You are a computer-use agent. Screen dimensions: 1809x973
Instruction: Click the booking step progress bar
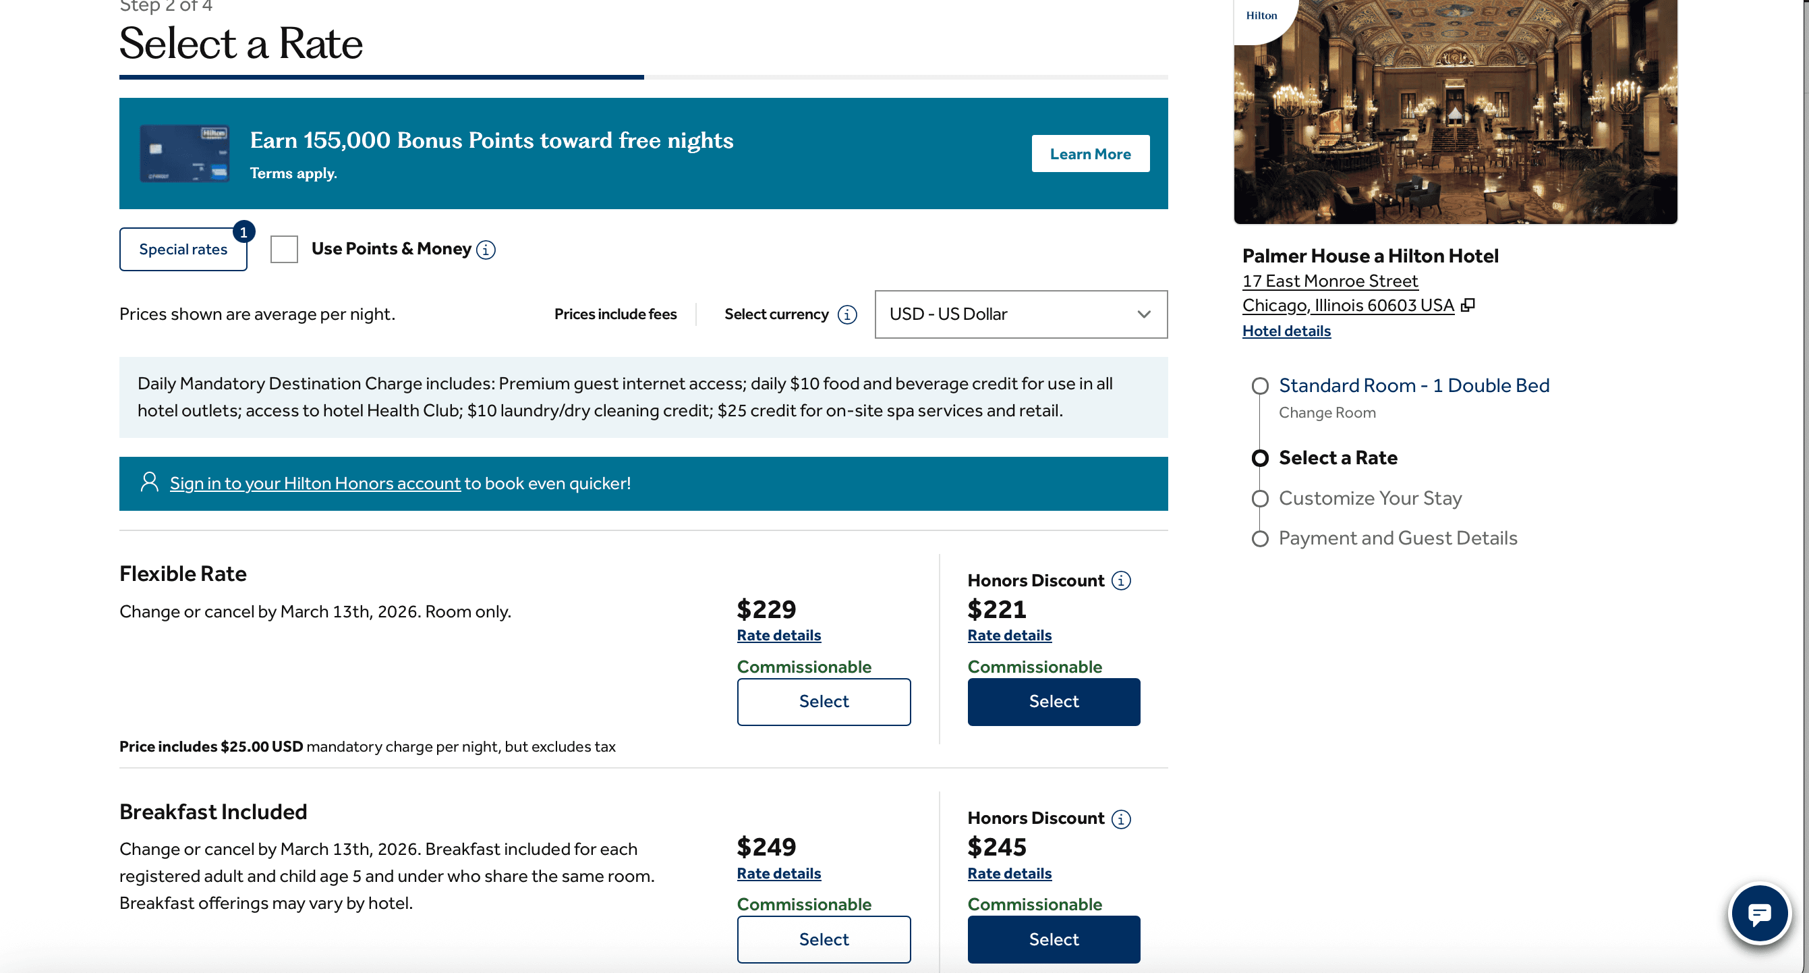(x=643, y=78)
